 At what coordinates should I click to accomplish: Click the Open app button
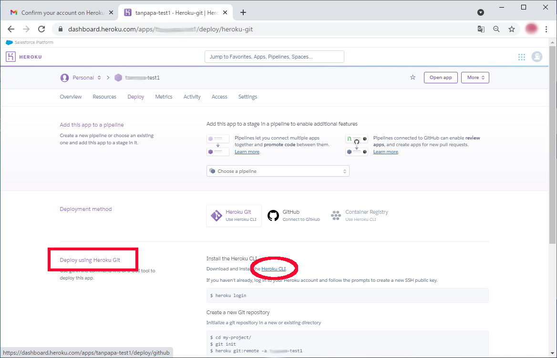click(x=441, y=78)
